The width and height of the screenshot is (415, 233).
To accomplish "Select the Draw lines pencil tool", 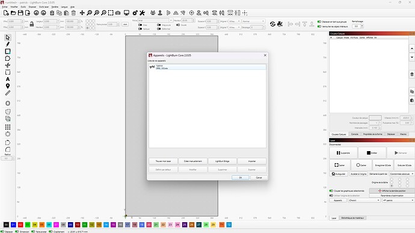I will [8, 45].
